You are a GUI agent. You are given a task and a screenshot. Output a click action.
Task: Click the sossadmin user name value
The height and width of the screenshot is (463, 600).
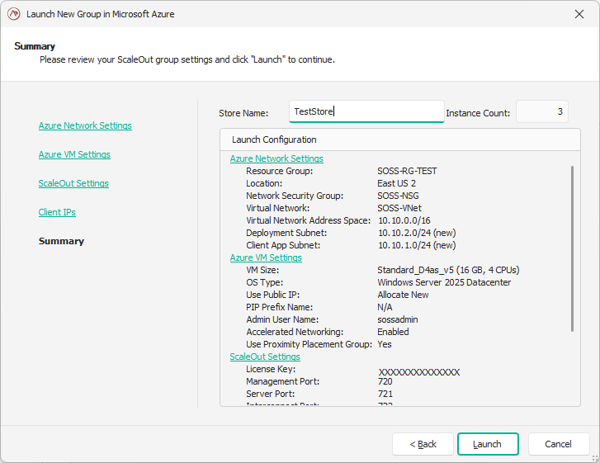click(x=398, y=319)
